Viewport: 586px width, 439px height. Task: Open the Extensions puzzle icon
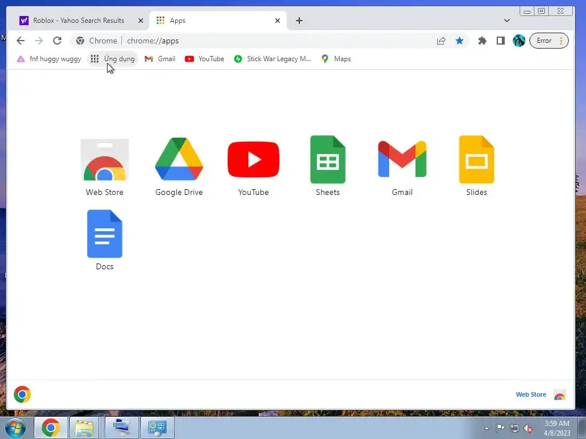[482, 41]
